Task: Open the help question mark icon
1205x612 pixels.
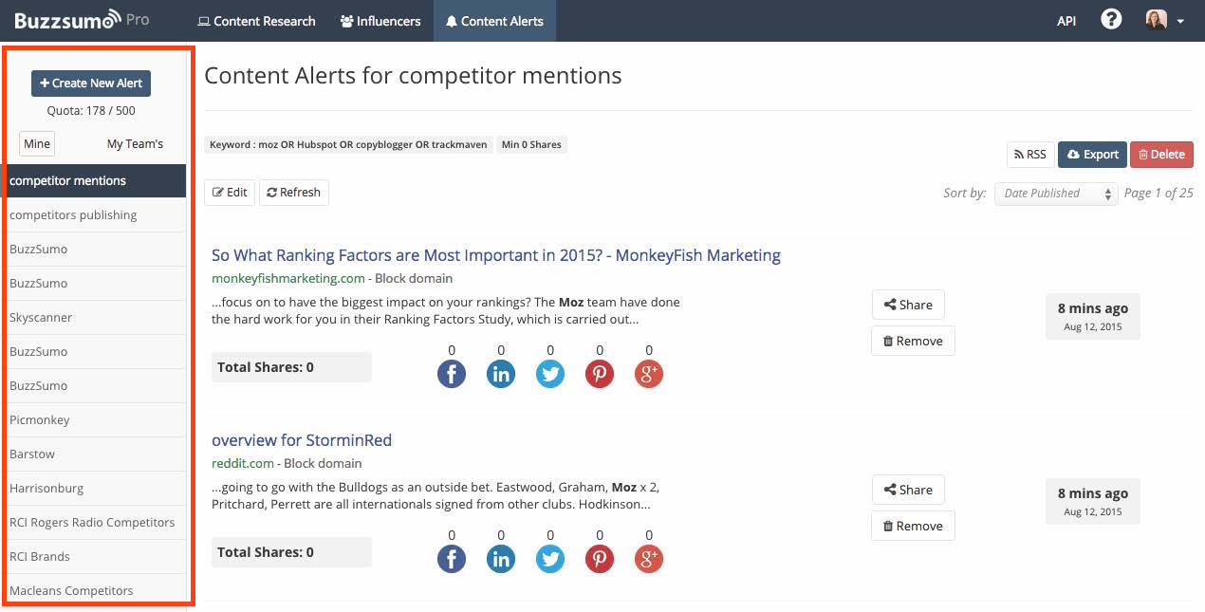Action: coord(1111,20)
